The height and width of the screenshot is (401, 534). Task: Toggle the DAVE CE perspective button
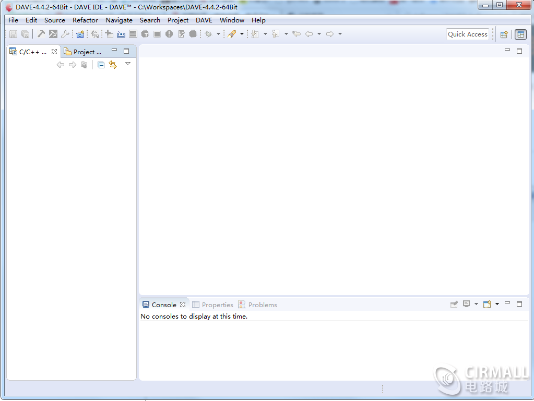(x=520, y=34)
